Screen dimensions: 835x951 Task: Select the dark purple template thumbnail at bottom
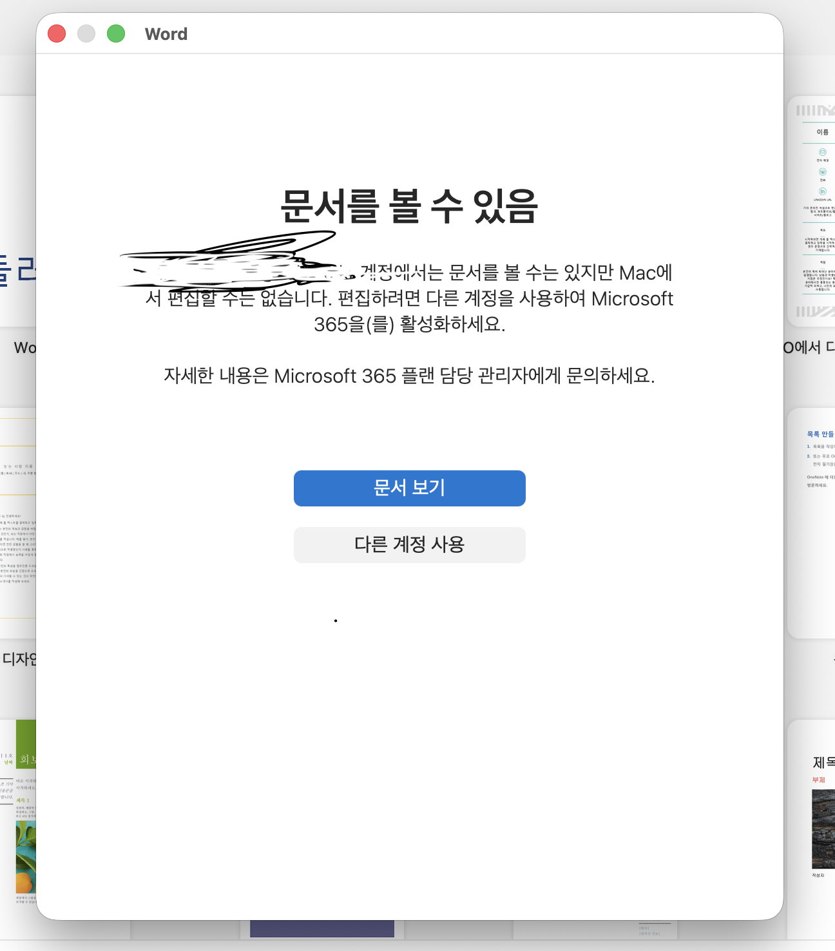coord(322,928)
